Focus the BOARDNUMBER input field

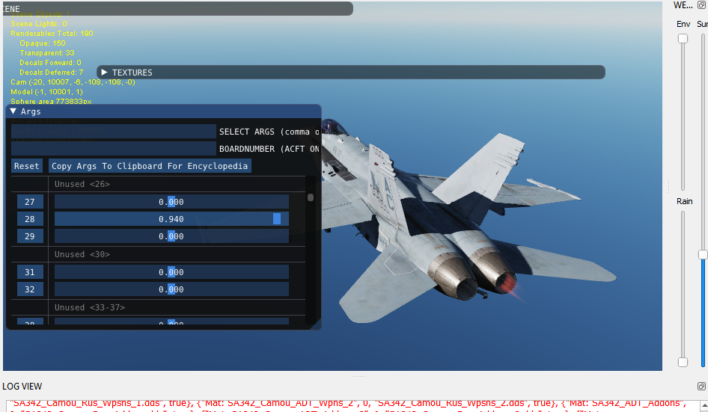[113, 149]
